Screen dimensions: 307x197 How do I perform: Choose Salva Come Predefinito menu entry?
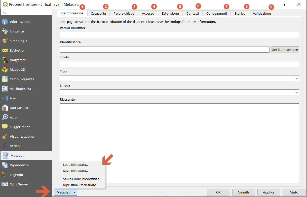tap(81, 179)
